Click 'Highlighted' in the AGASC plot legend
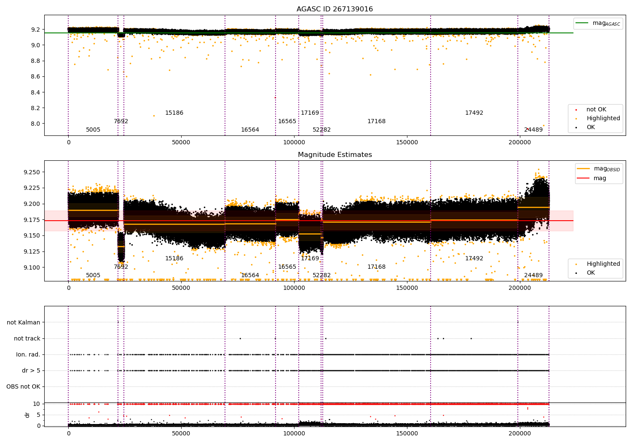This screenshot has height=443, width=632. (603, 119)
